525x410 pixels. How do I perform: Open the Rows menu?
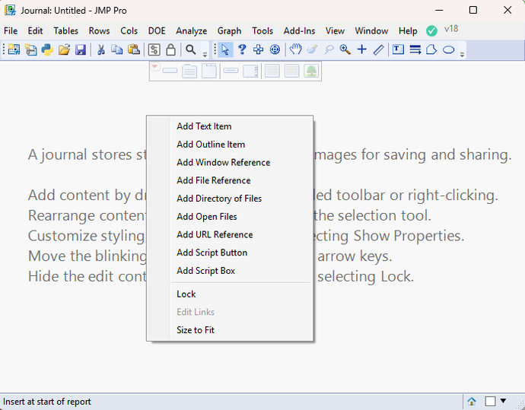pyautogui.click(x=99, y=30)
